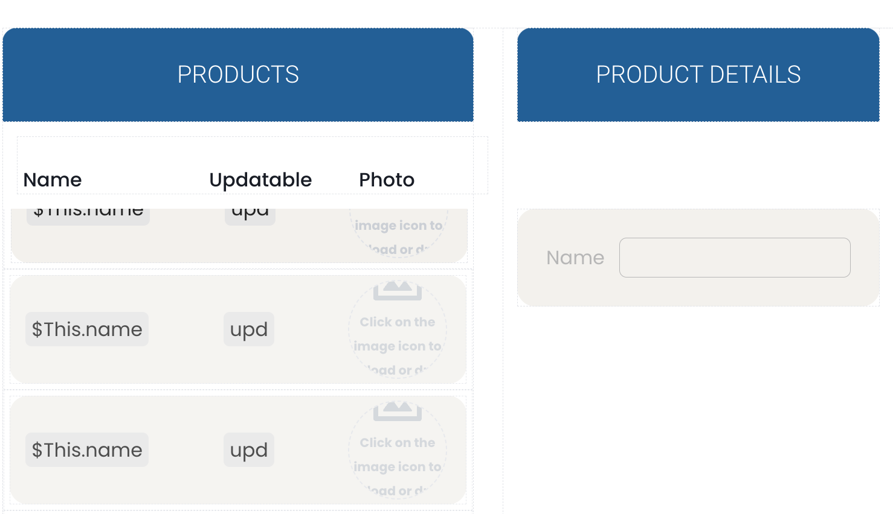Select $This.name in the middle row

(87, 329)
